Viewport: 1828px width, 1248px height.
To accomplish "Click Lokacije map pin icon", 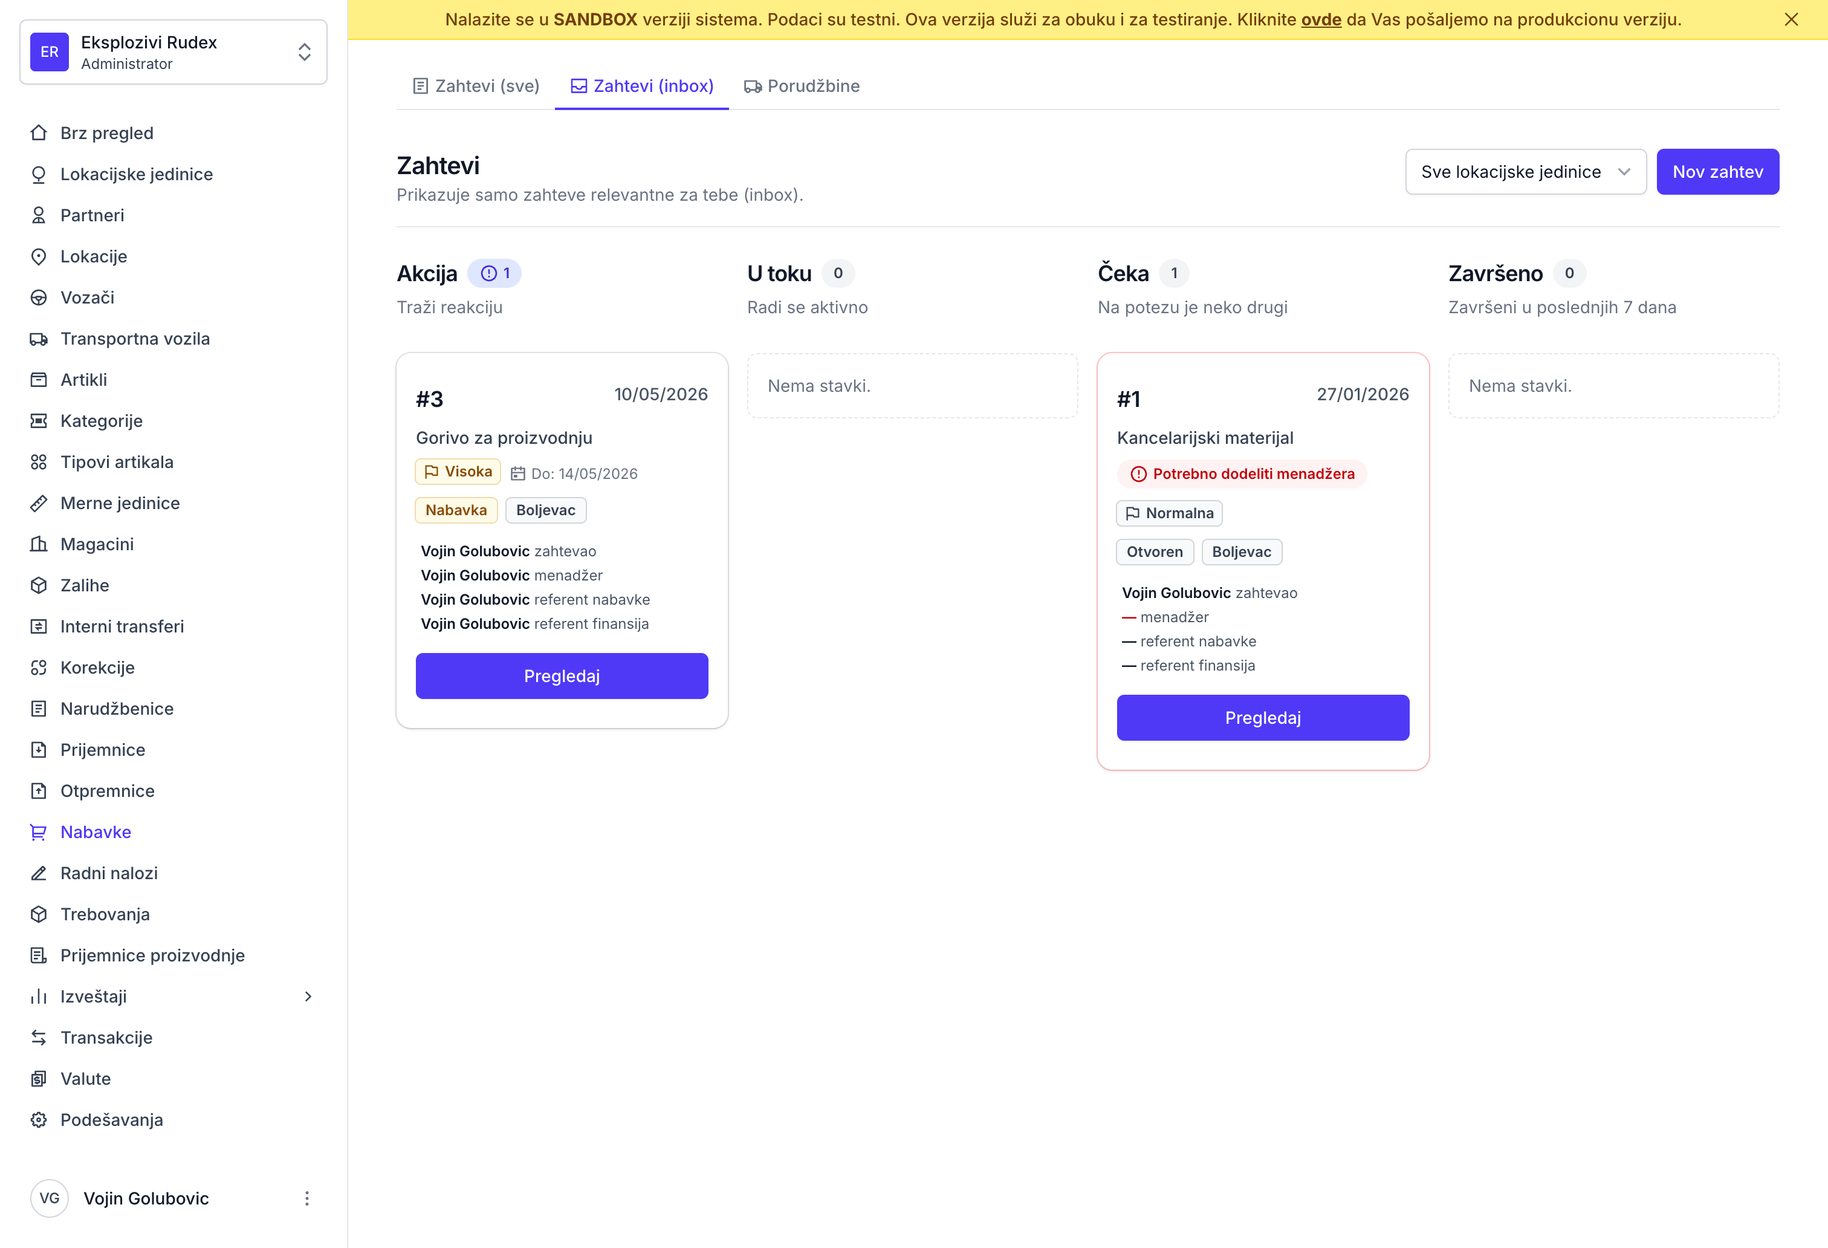I will [39, 256].
